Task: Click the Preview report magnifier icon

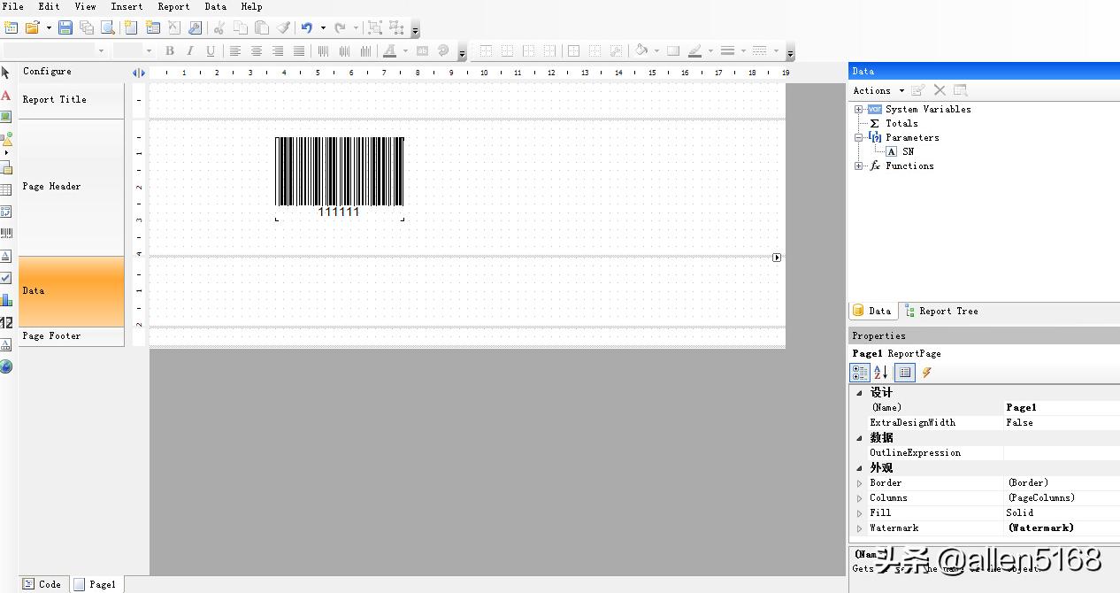Action: pyautogui.click(x=107, y=28)
